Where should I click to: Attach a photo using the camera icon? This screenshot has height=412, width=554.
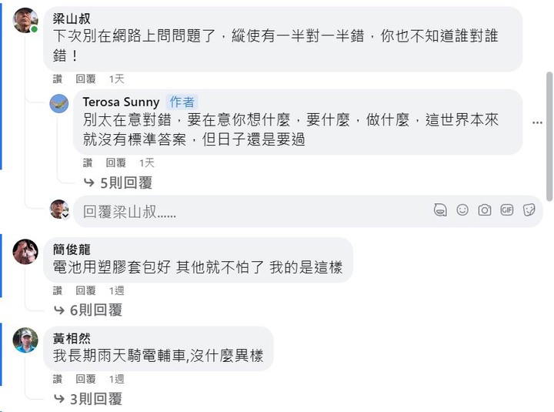(x=485, y=209)
